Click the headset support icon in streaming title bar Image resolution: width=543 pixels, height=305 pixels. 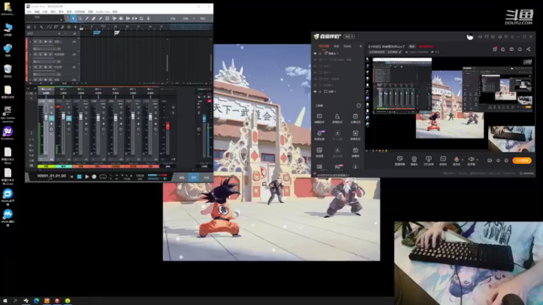480,37
